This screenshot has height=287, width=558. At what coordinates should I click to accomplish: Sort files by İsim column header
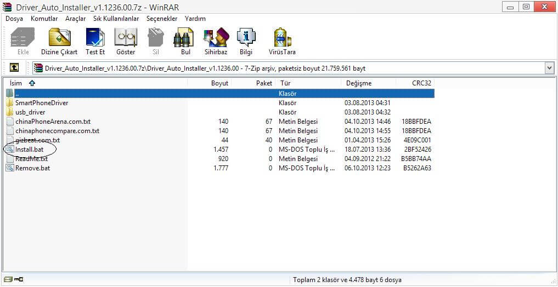coord(16,83)
